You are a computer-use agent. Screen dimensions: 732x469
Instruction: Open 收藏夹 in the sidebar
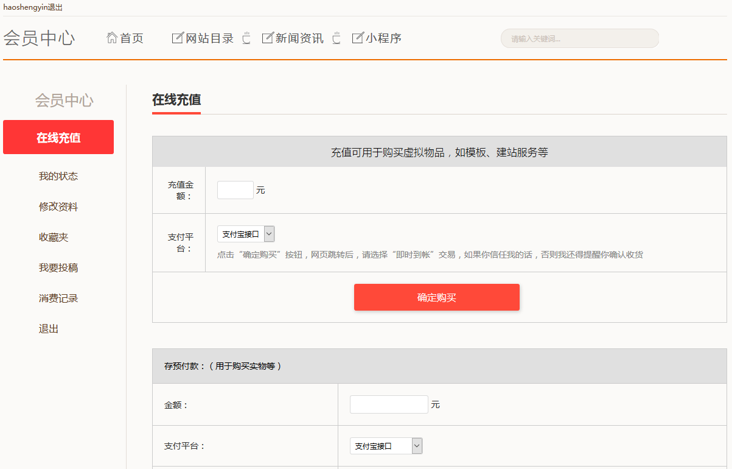pos(54,237)
